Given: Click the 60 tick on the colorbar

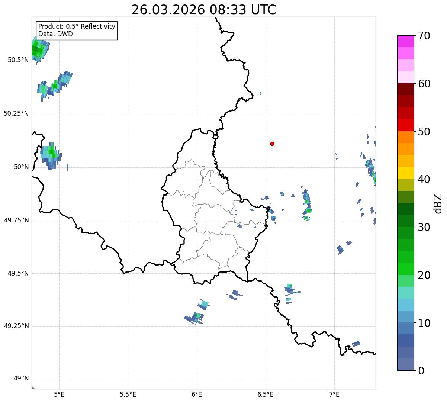Looking at the screenshot, I should coord(424,84).
